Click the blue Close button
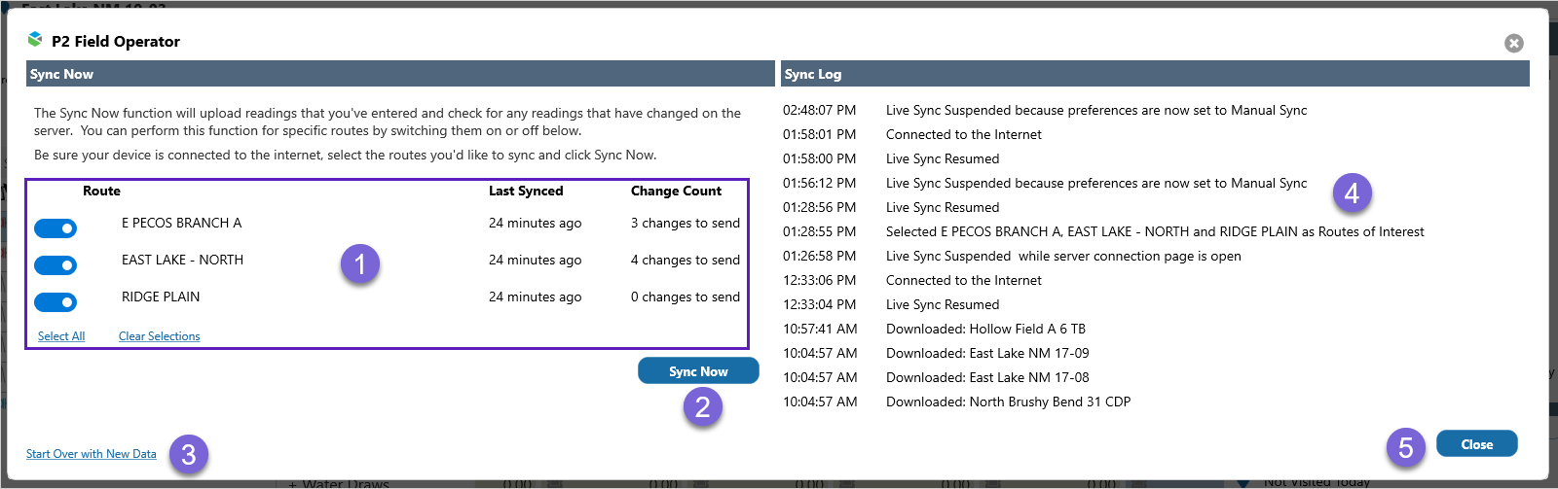 (1476, 444)
